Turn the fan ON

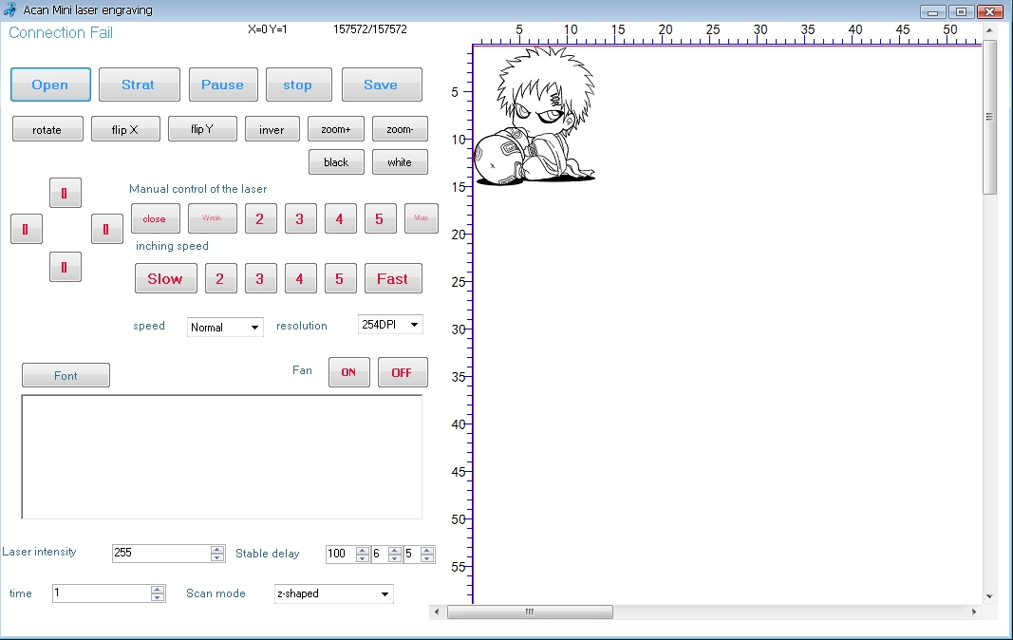tap(348, 371)
